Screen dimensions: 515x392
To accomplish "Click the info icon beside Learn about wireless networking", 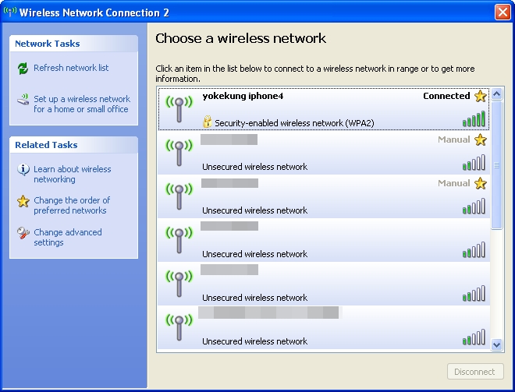I will coord(23,170).
